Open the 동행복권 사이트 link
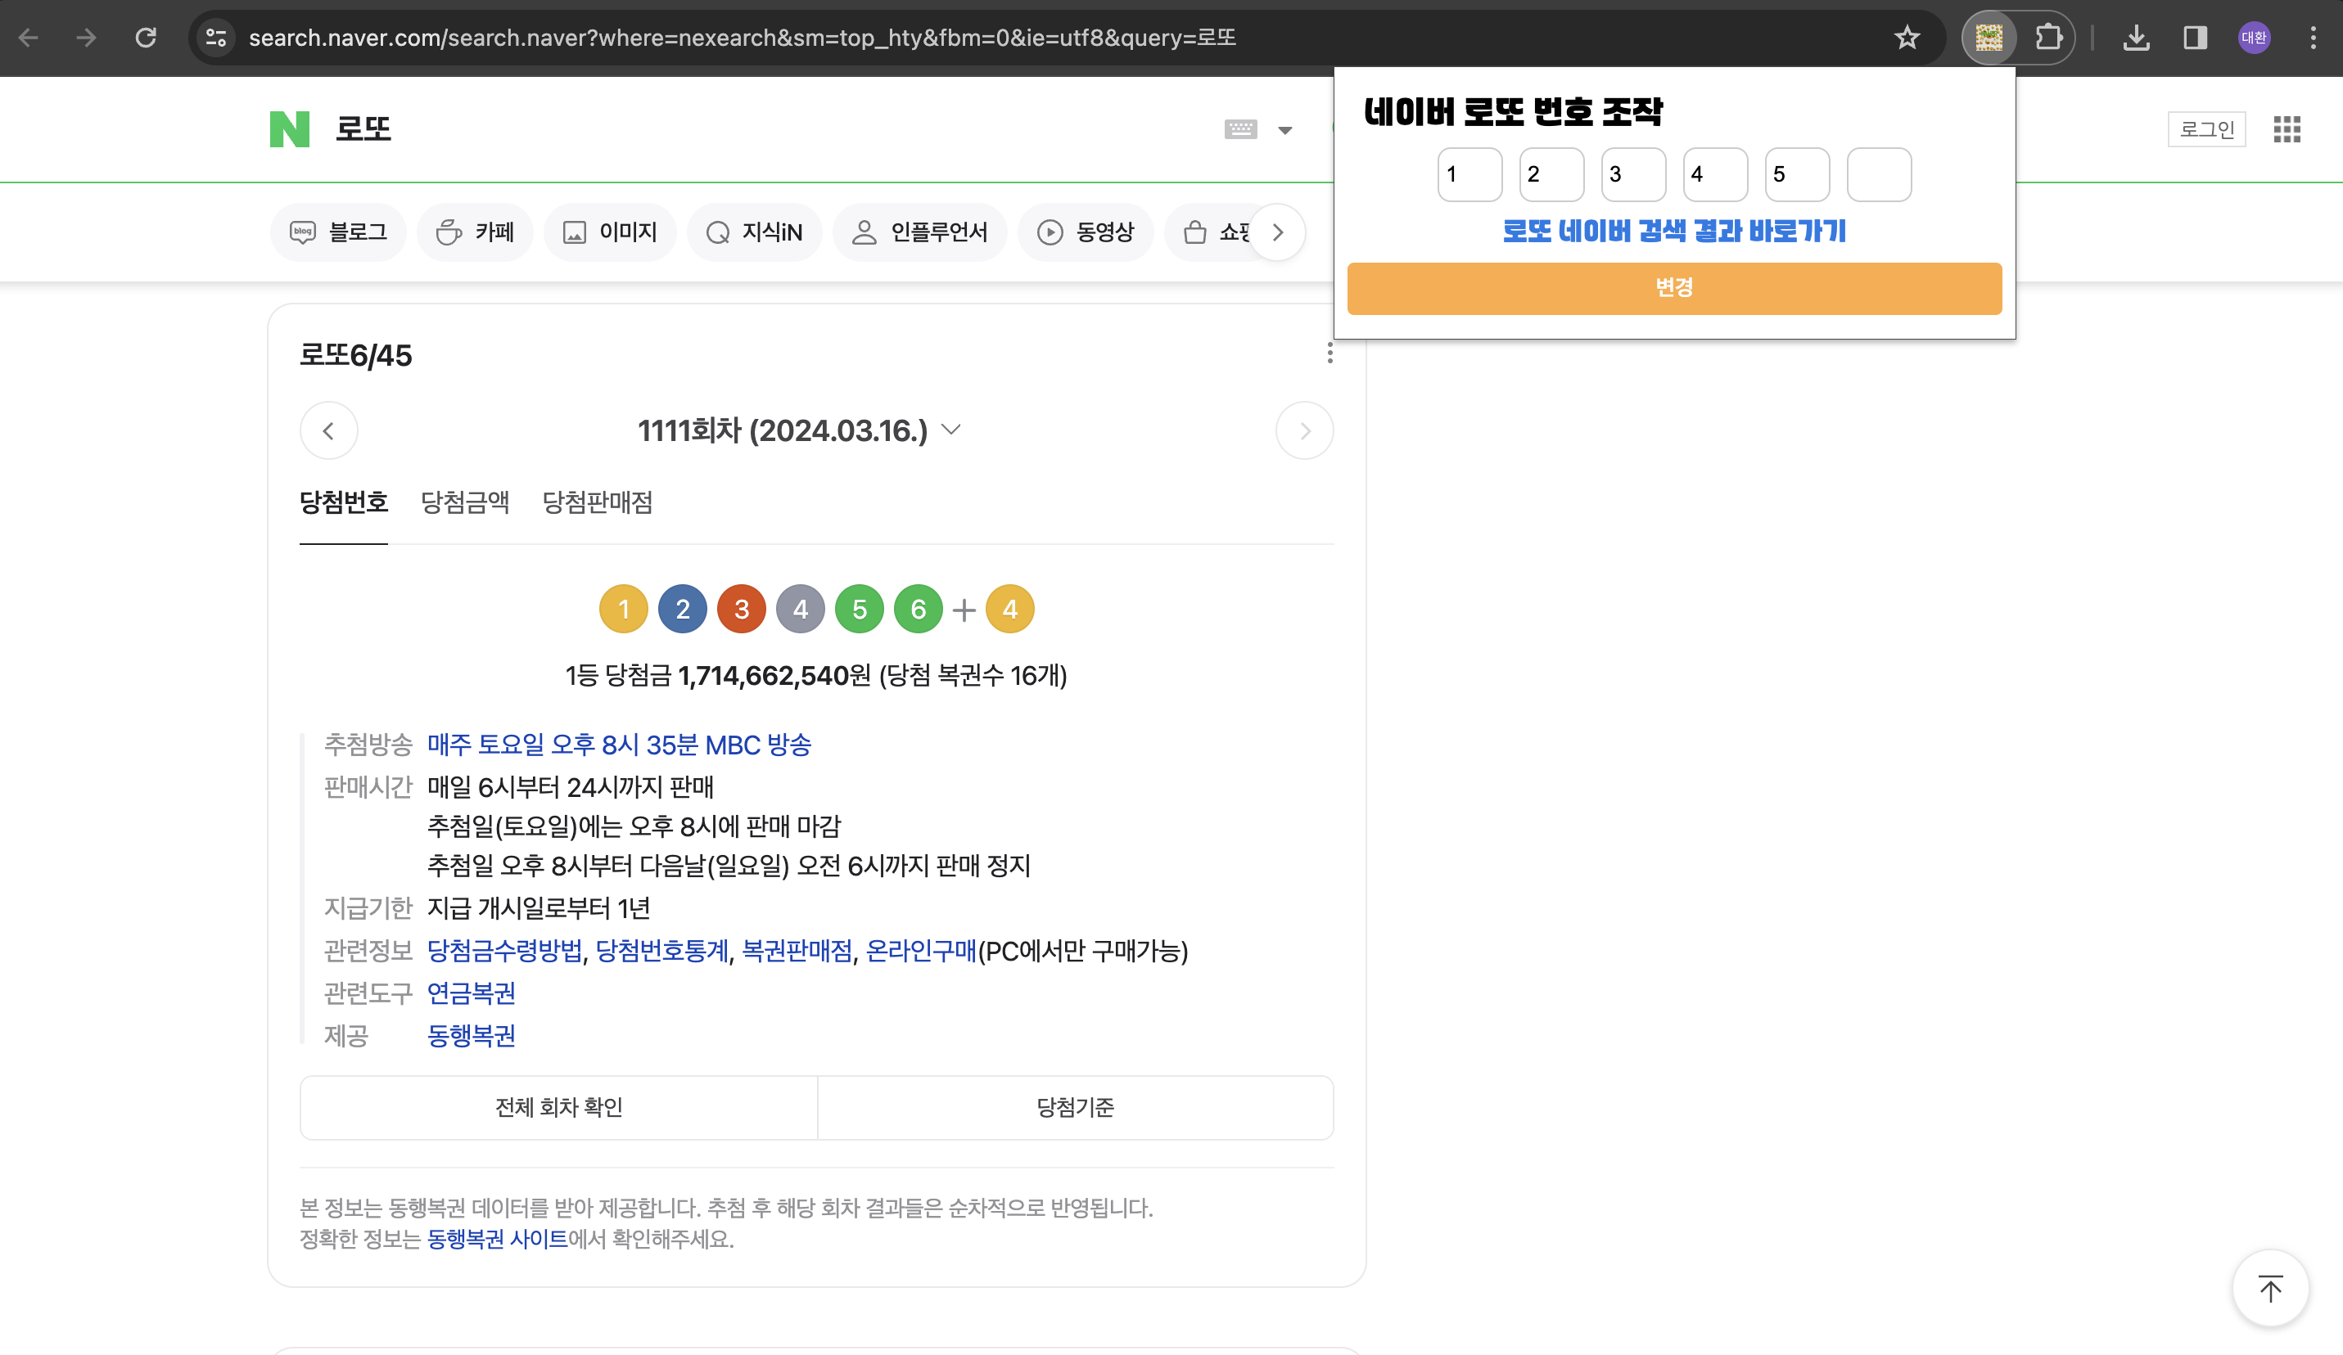The height and width of the screenshot is (1355, 2343). (496, 1239)
